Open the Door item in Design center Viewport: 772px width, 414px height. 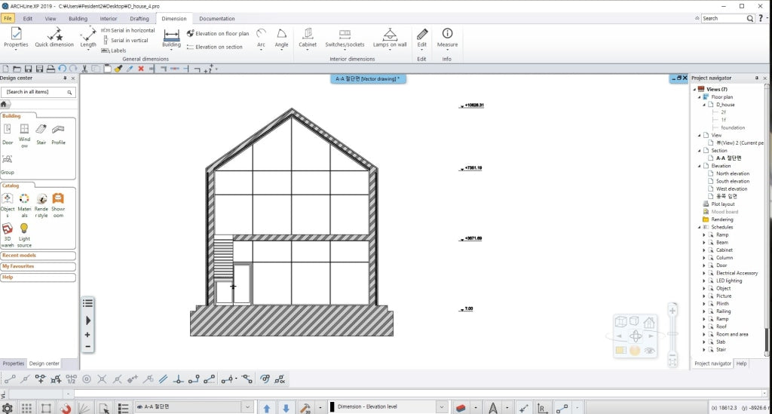tap(8, 134)
